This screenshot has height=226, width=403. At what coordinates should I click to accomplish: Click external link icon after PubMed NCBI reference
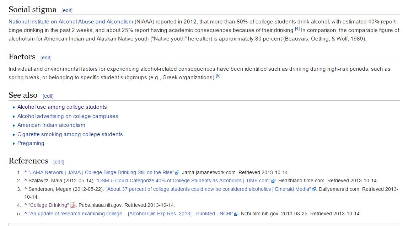tap(236, 214)
